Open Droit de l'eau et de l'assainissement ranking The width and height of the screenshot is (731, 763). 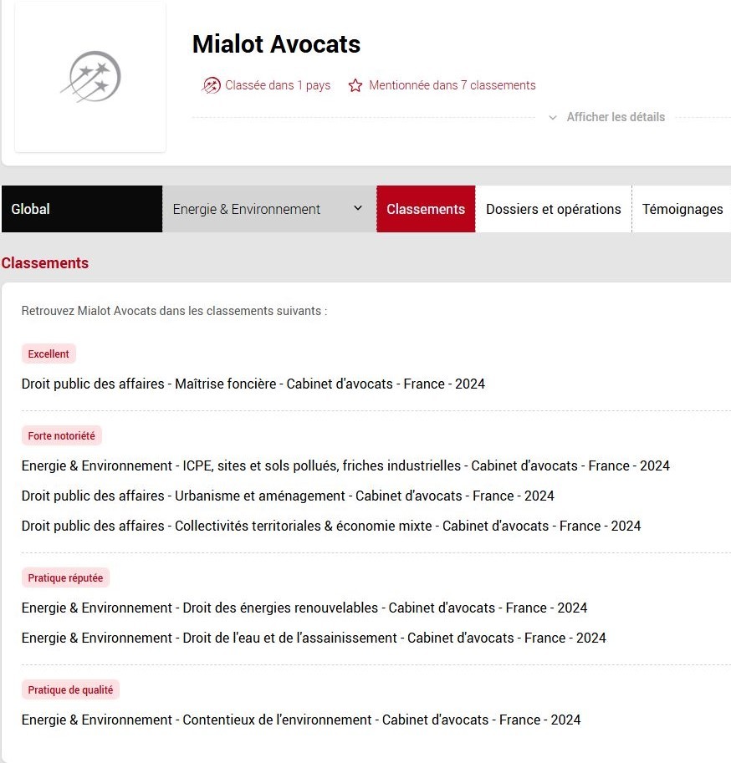click(x=313, y=638)
